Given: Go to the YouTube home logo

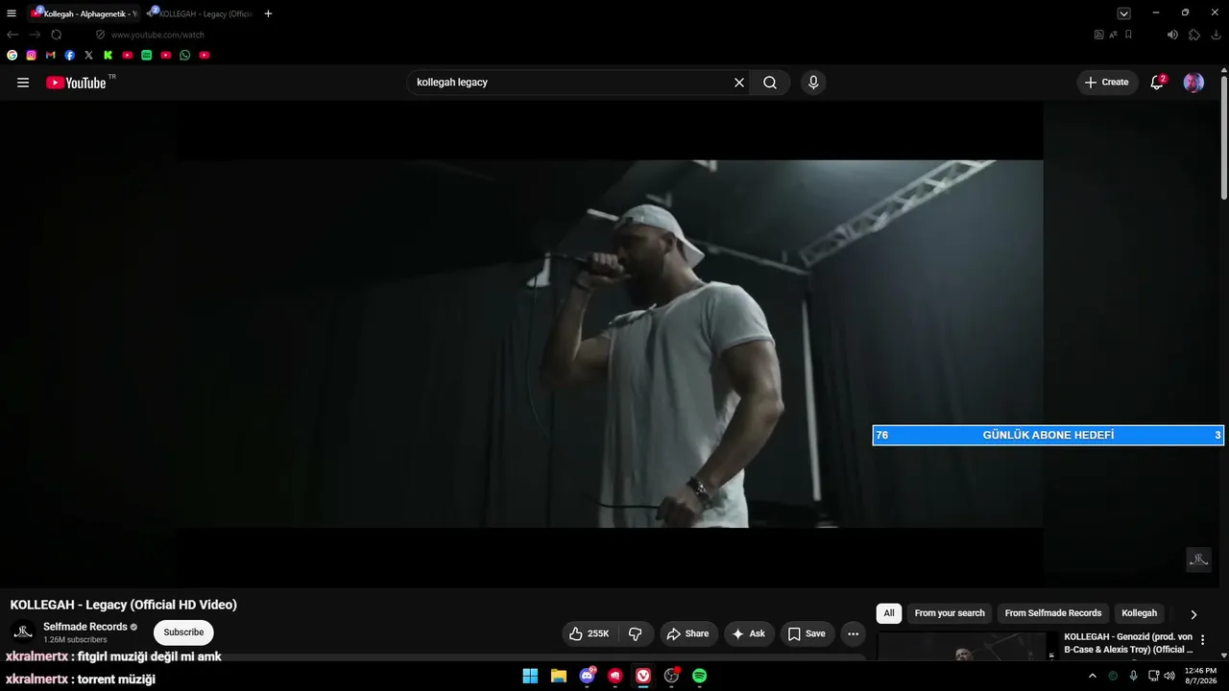Looking at the screenshot, I should [76, 83].
